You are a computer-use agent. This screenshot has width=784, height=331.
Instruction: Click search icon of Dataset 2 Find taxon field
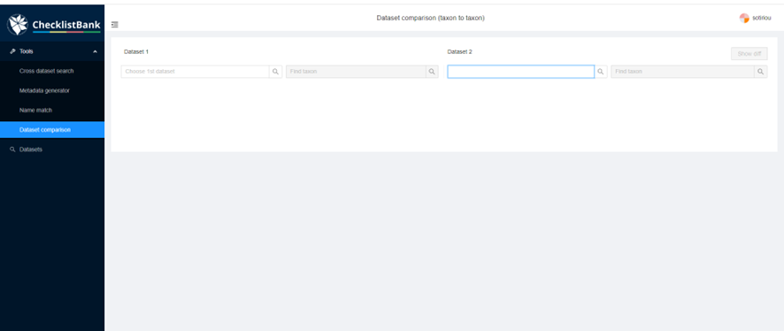pos(760,72)
